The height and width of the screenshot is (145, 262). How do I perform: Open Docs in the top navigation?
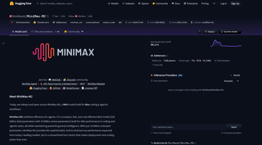click(176, 3)
